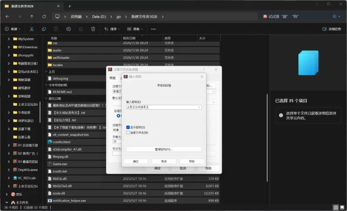Open 新建 new item dropdown
Screen dimensions: 347x211
point(13,29)
